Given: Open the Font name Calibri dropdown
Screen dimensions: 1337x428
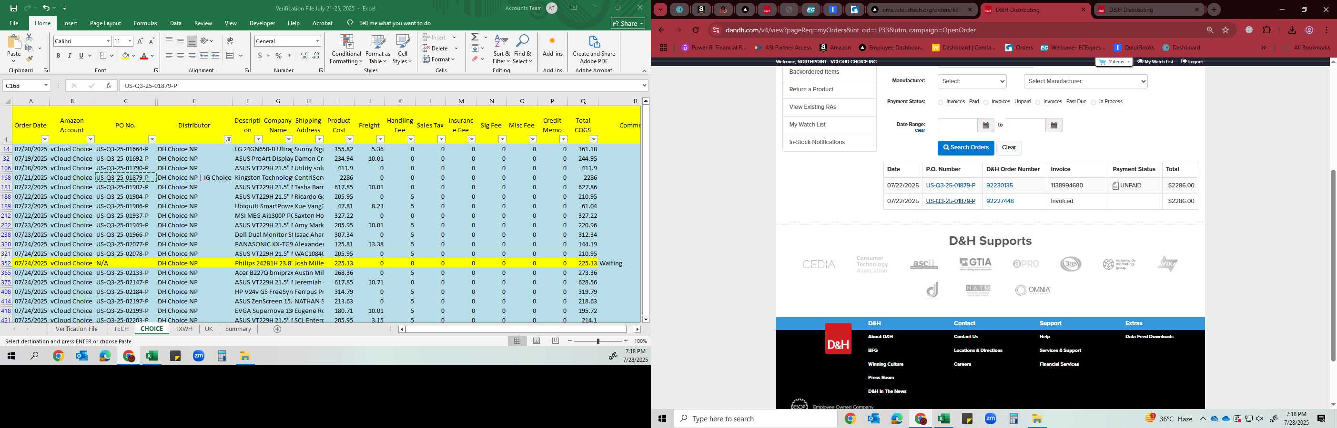Looking at the screenshot, I should (108, 41).
